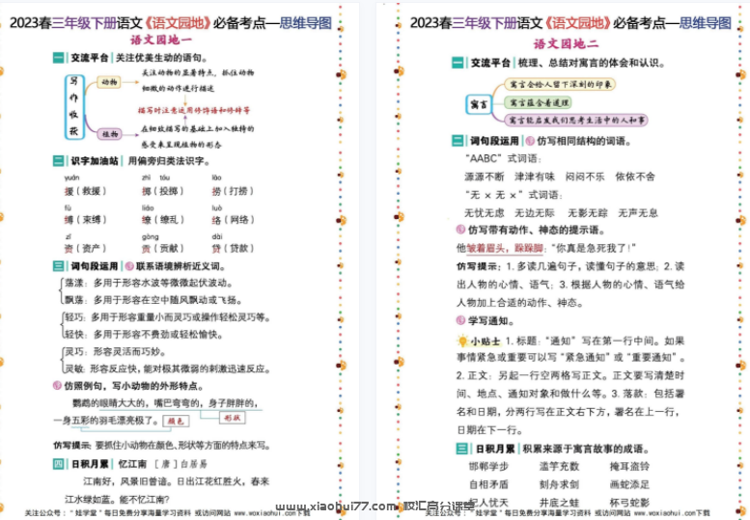The width and height of the screenshot is (750, 520).
Task: Click the idiom 邯郸学步
Action: 488,466
